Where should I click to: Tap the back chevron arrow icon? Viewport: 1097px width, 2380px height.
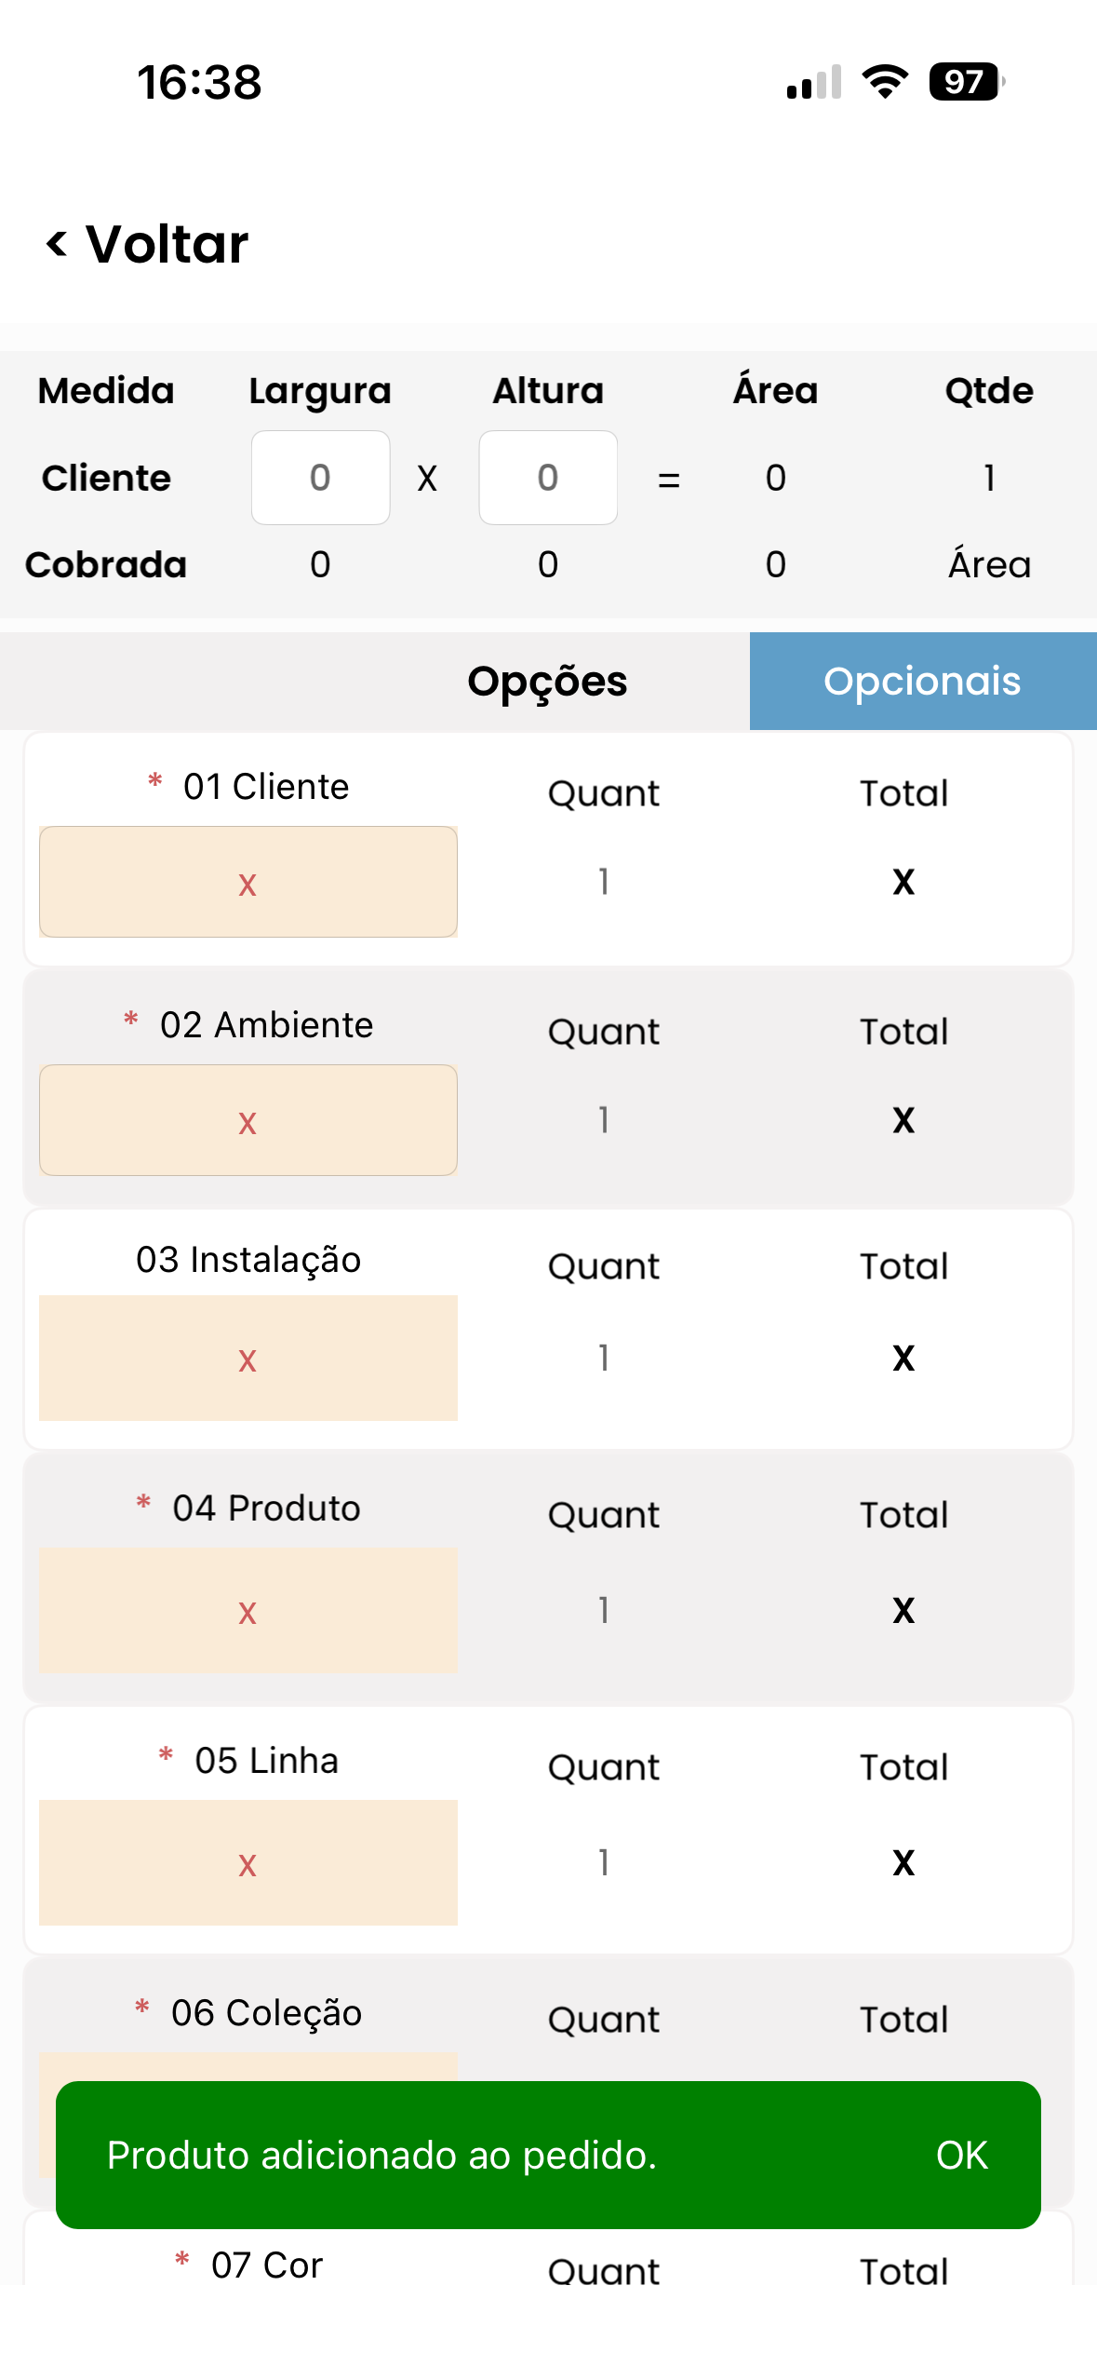[57, 245]
